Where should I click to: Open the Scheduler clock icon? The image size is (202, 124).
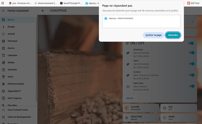coord(4,70)
